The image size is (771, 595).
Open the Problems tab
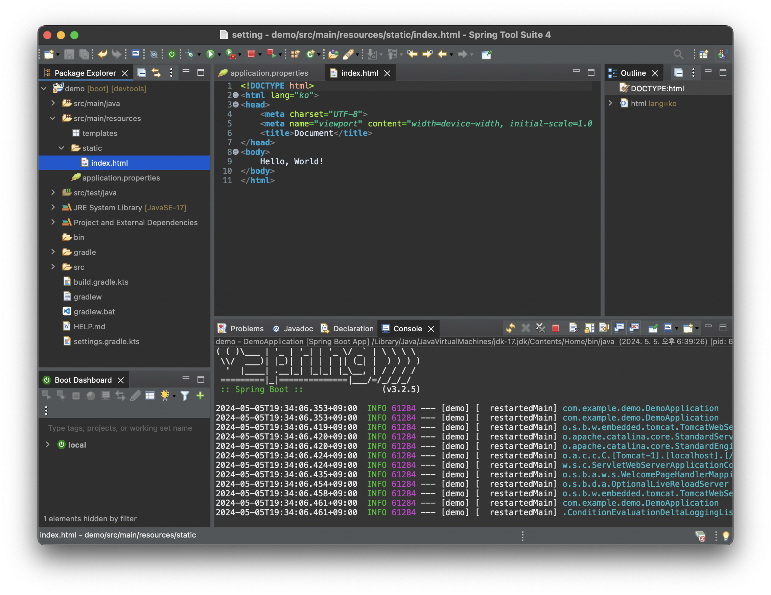point(247,329)
